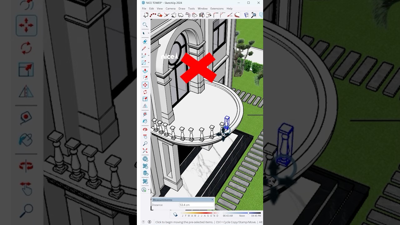Screen dimensions: 400x225
Task: Click the '04:45 PM' time label
Action: pos(256,216)
